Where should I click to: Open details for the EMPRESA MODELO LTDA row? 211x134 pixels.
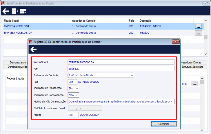[x=198, y=33]
